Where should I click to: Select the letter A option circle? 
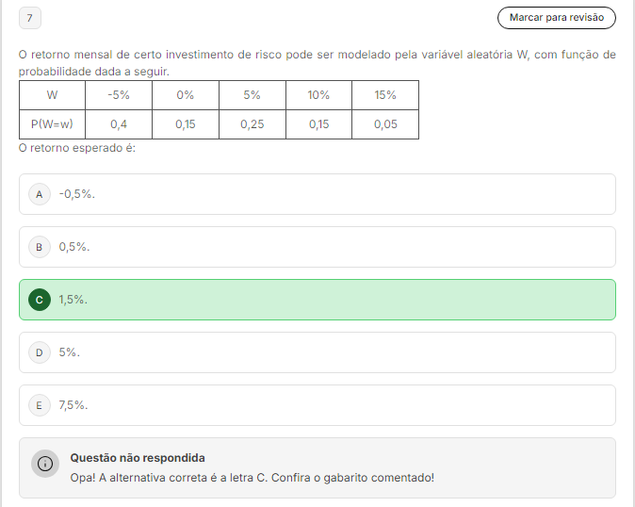[x=39, y=194]
